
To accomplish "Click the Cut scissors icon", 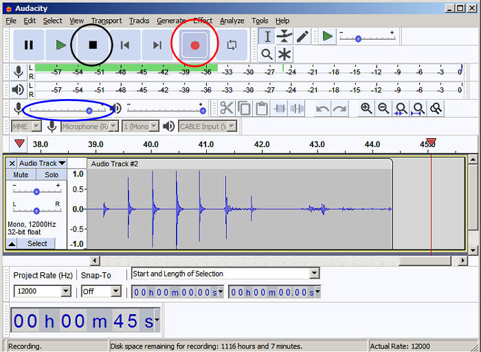I will pos(226,109).
